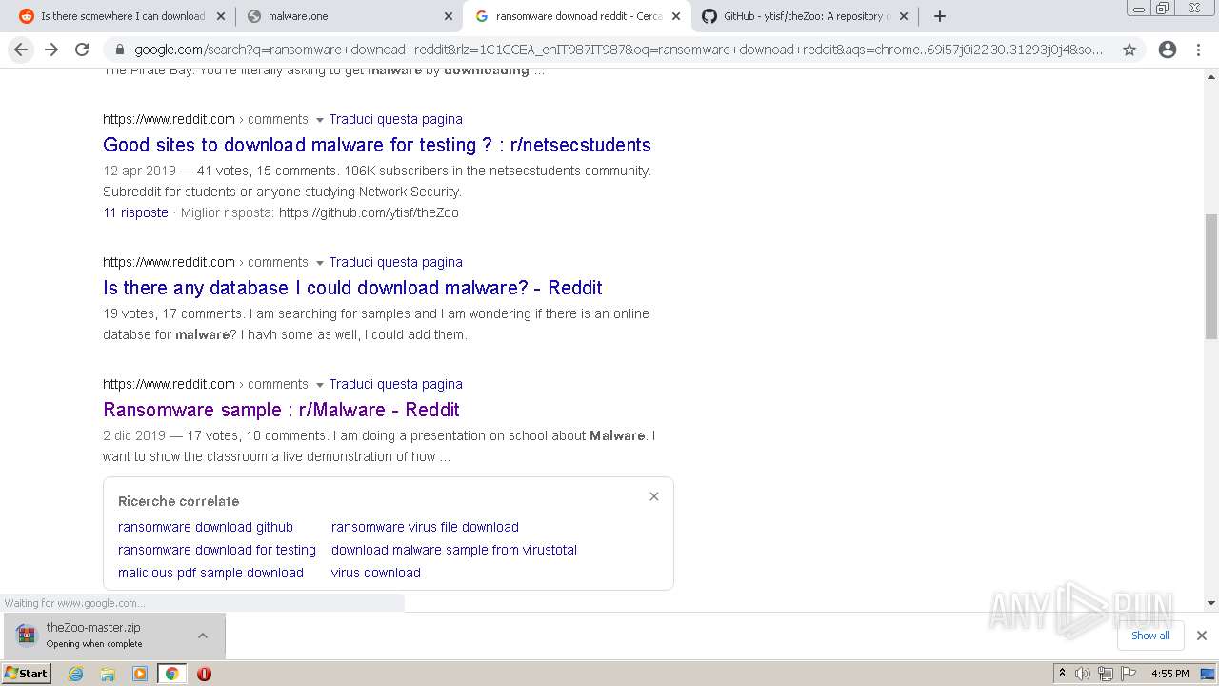The width and height of the screenshot is (1219, 686).
Task: Expand the dropdown arrow on Ransomware sample result
Action: tap(319, 385)
